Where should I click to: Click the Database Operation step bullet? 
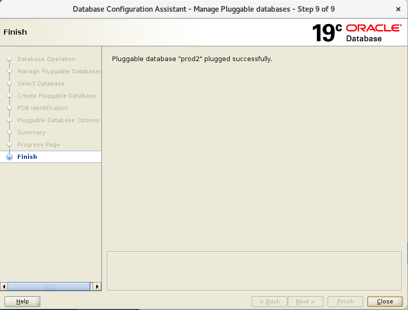(x=9, y=59)
